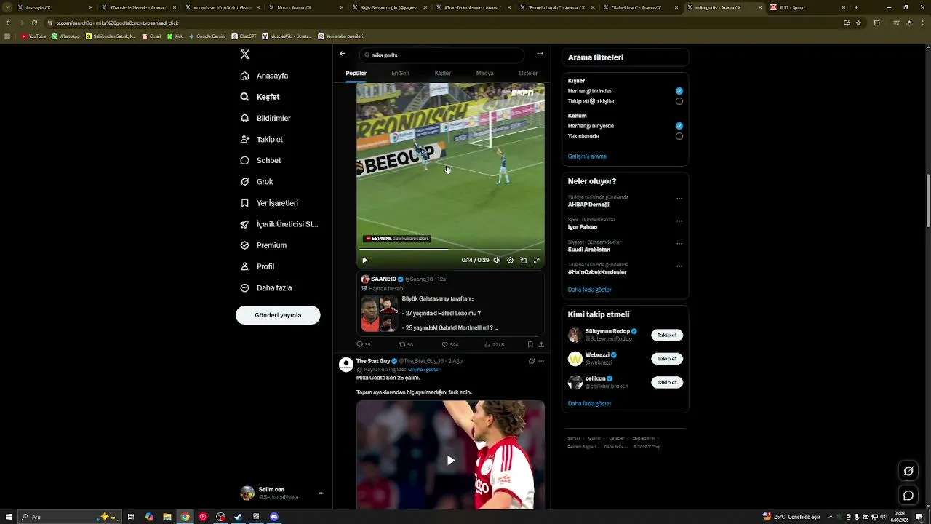Viewport: 931px width, 524px height.
Task: Open the Anasayfa home page
Action: tap(265, 76)
